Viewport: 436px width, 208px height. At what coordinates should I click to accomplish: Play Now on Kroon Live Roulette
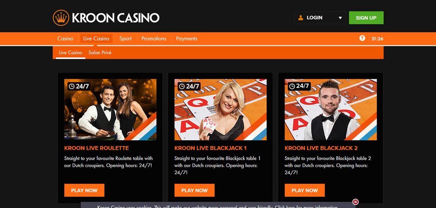(x=84, y=190)
